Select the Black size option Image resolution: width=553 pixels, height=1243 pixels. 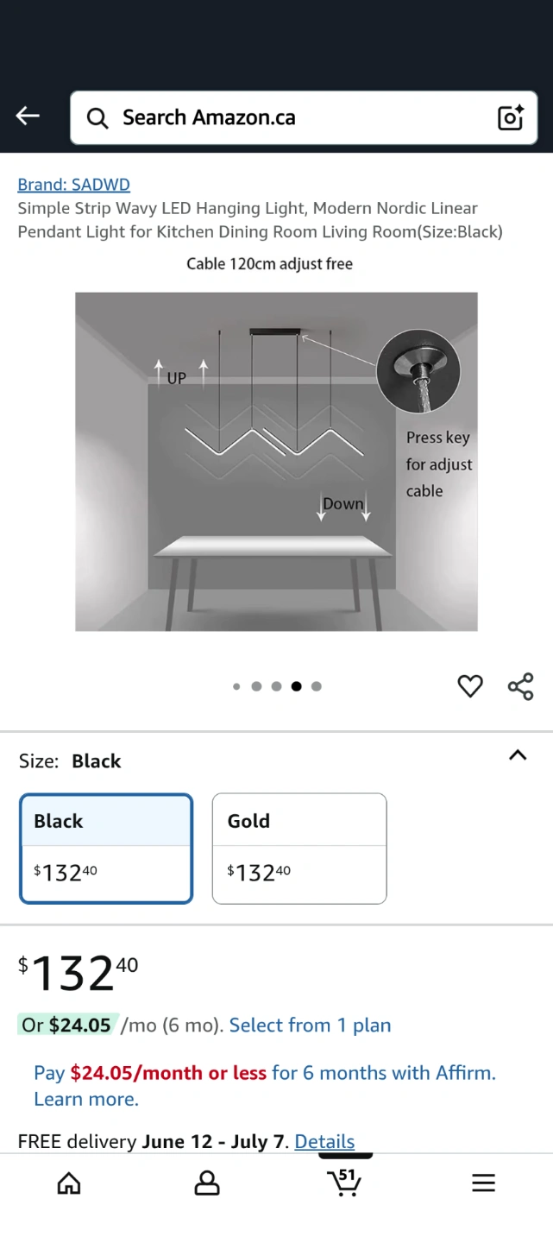(x=106, y=849)
